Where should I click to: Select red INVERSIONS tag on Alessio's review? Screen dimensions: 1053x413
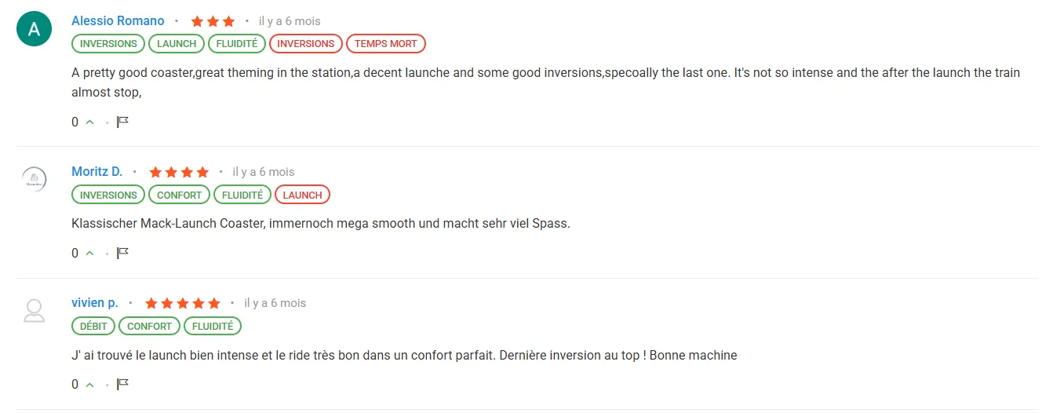[x=305, y=44]
